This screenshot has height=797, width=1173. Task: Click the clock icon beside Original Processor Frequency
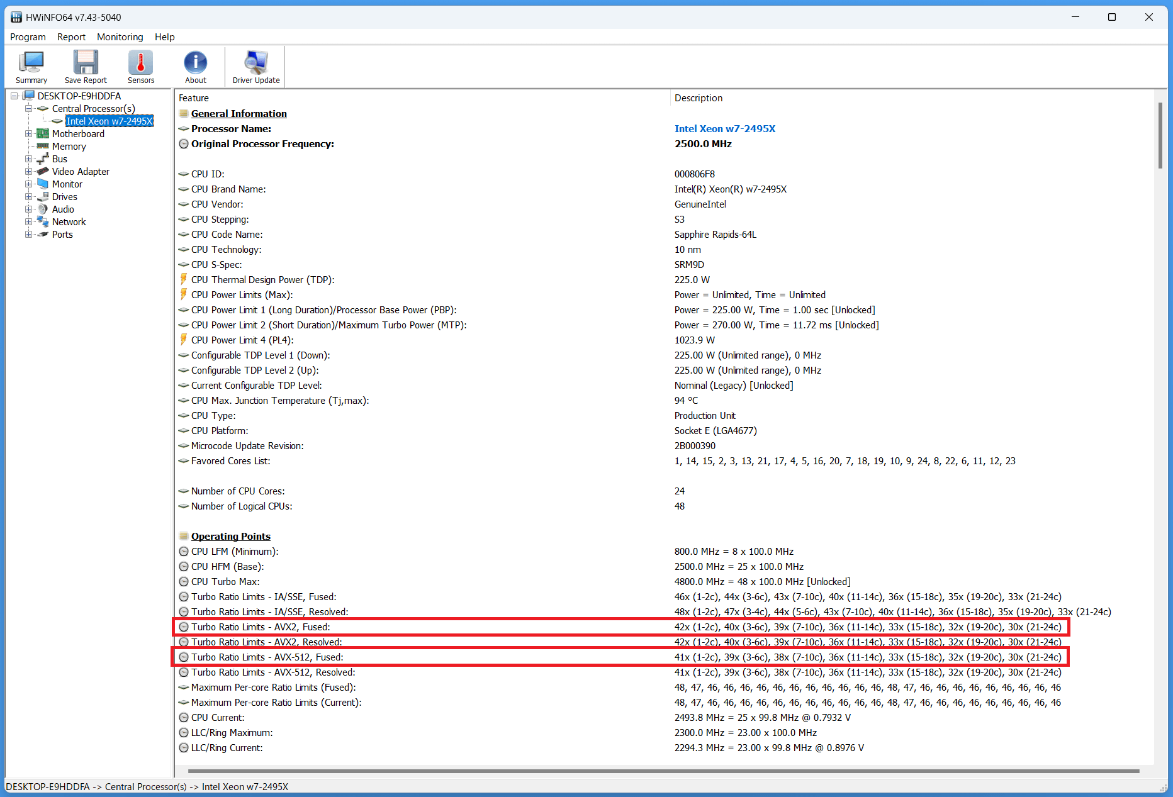point(184,143)
